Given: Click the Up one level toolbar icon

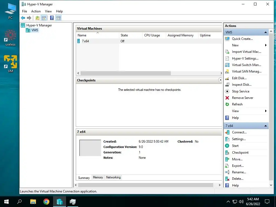Looking at the screenshot, I should click(x=37, y=18).
